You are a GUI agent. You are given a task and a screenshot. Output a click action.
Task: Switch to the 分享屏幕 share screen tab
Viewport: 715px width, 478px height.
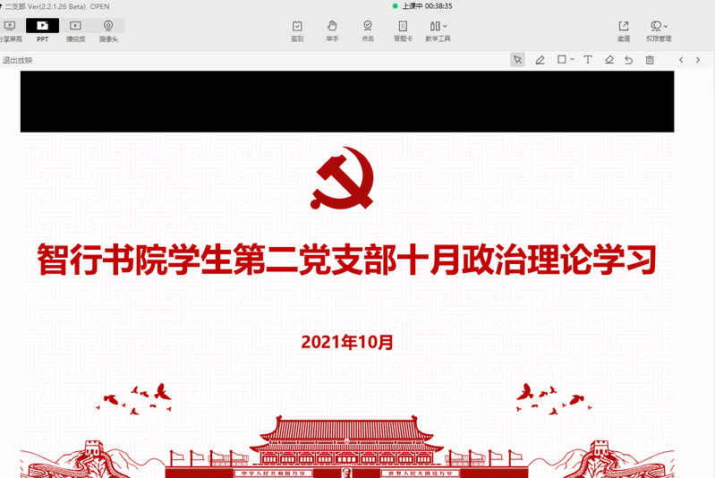tap(9, 30)
